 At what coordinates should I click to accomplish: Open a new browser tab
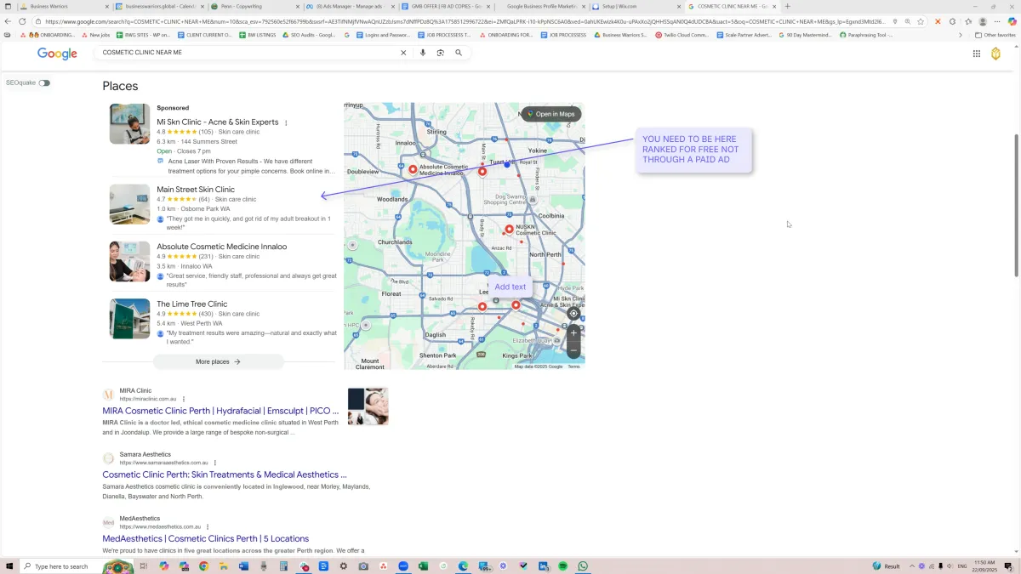(x=787, y=6)
